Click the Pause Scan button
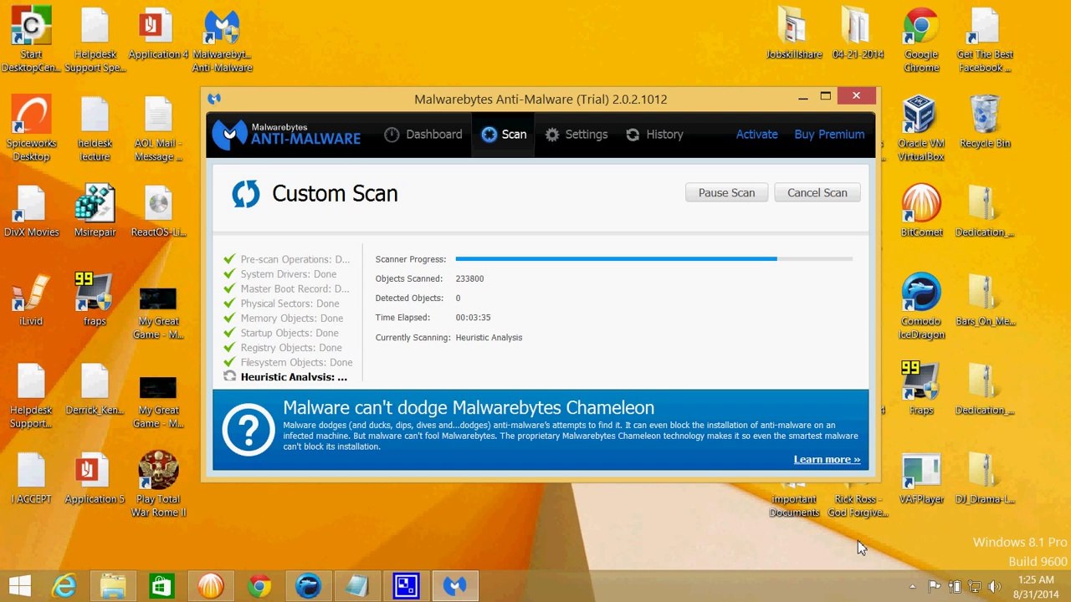This screenshot has width=1071, height=602. click(x=726, y=192)
